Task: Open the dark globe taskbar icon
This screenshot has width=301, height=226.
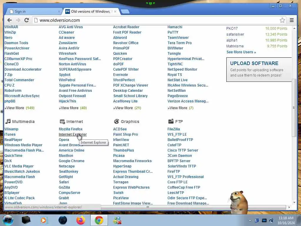Action: pos(63,220)
